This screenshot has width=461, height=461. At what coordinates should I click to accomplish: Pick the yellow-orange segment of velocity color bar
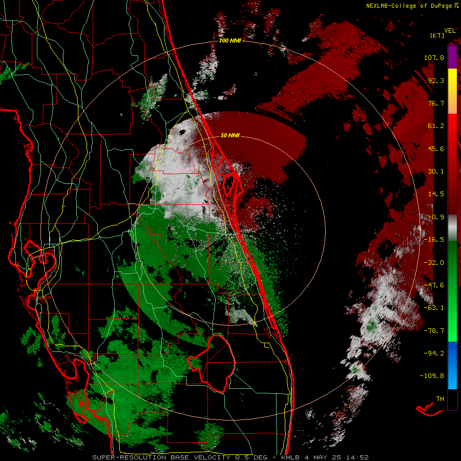[452, 91]
